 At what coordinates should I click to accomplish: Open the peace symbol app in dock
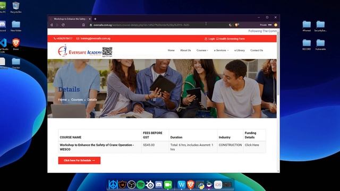[113, 185]
